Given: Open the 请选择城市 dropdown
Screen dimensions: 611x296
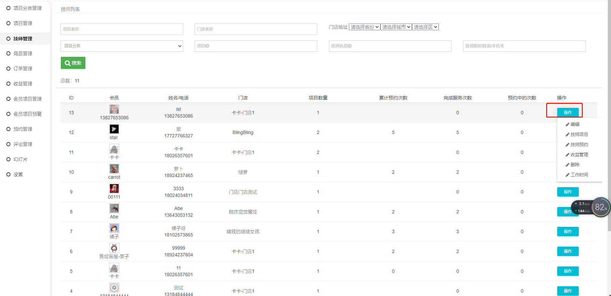Looking at the screenshot, I should pyautogui.click(x=396, y=27).
